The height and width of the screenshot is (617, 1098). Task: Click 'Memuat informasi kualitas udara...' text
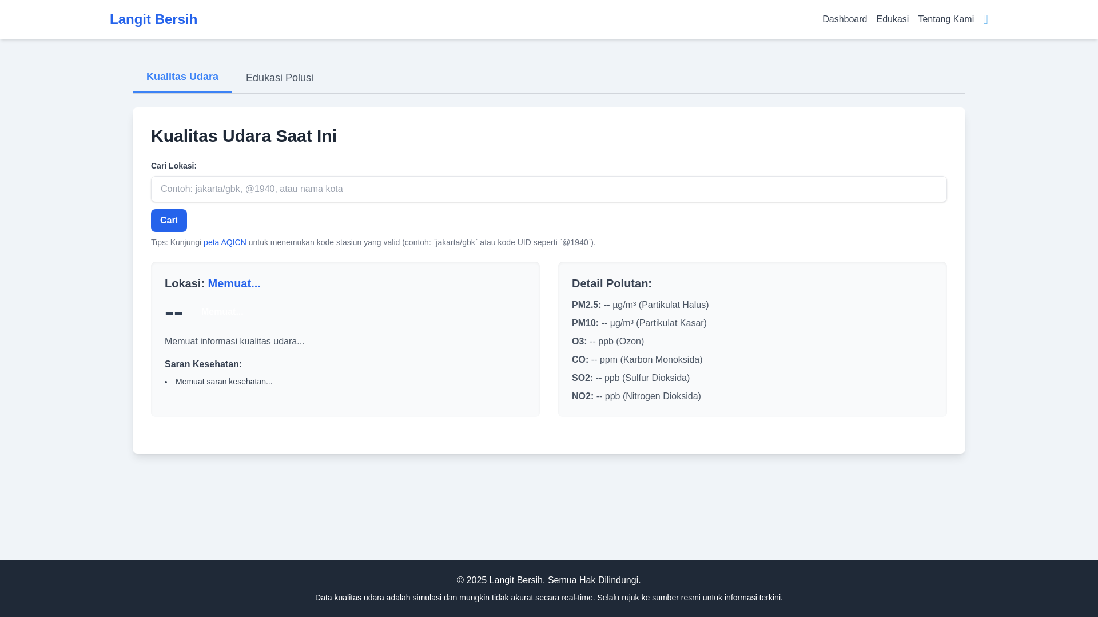[234, 342]
